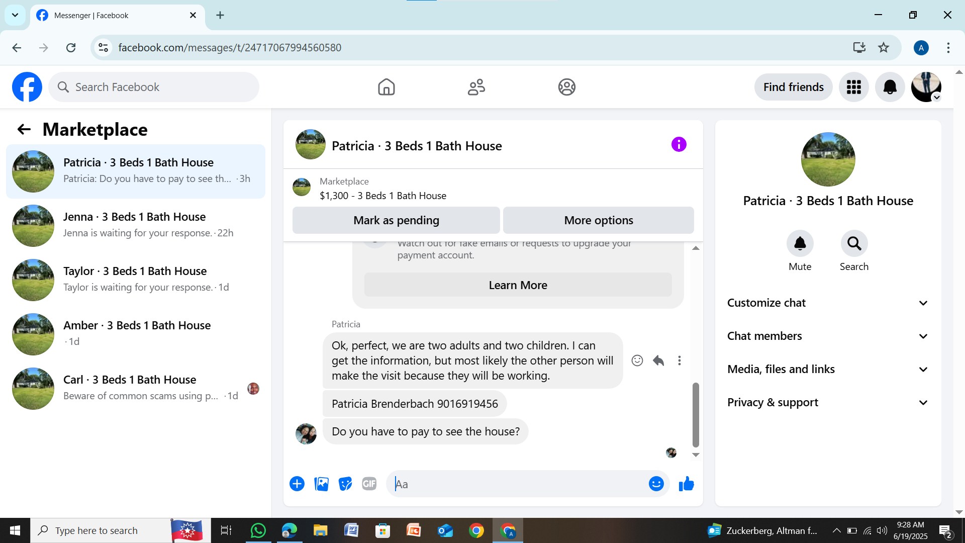This screenshot has width=965, height=543.
Task: Open the sticker picker icon
Action: [345, 484]
